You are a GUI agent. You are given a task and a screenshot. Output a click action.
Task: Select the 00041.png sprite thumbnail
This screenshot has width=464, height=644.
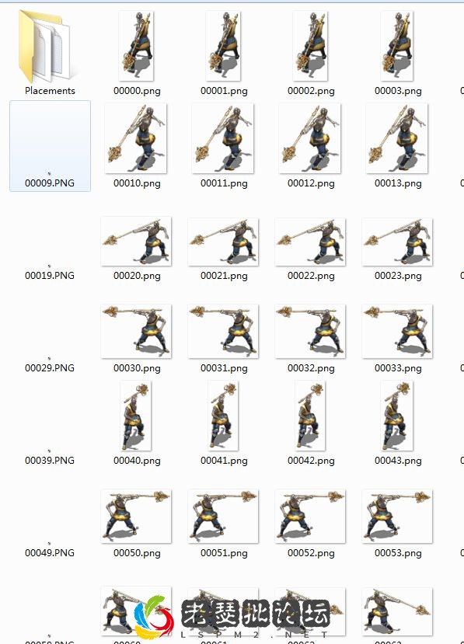coord(223,416)
